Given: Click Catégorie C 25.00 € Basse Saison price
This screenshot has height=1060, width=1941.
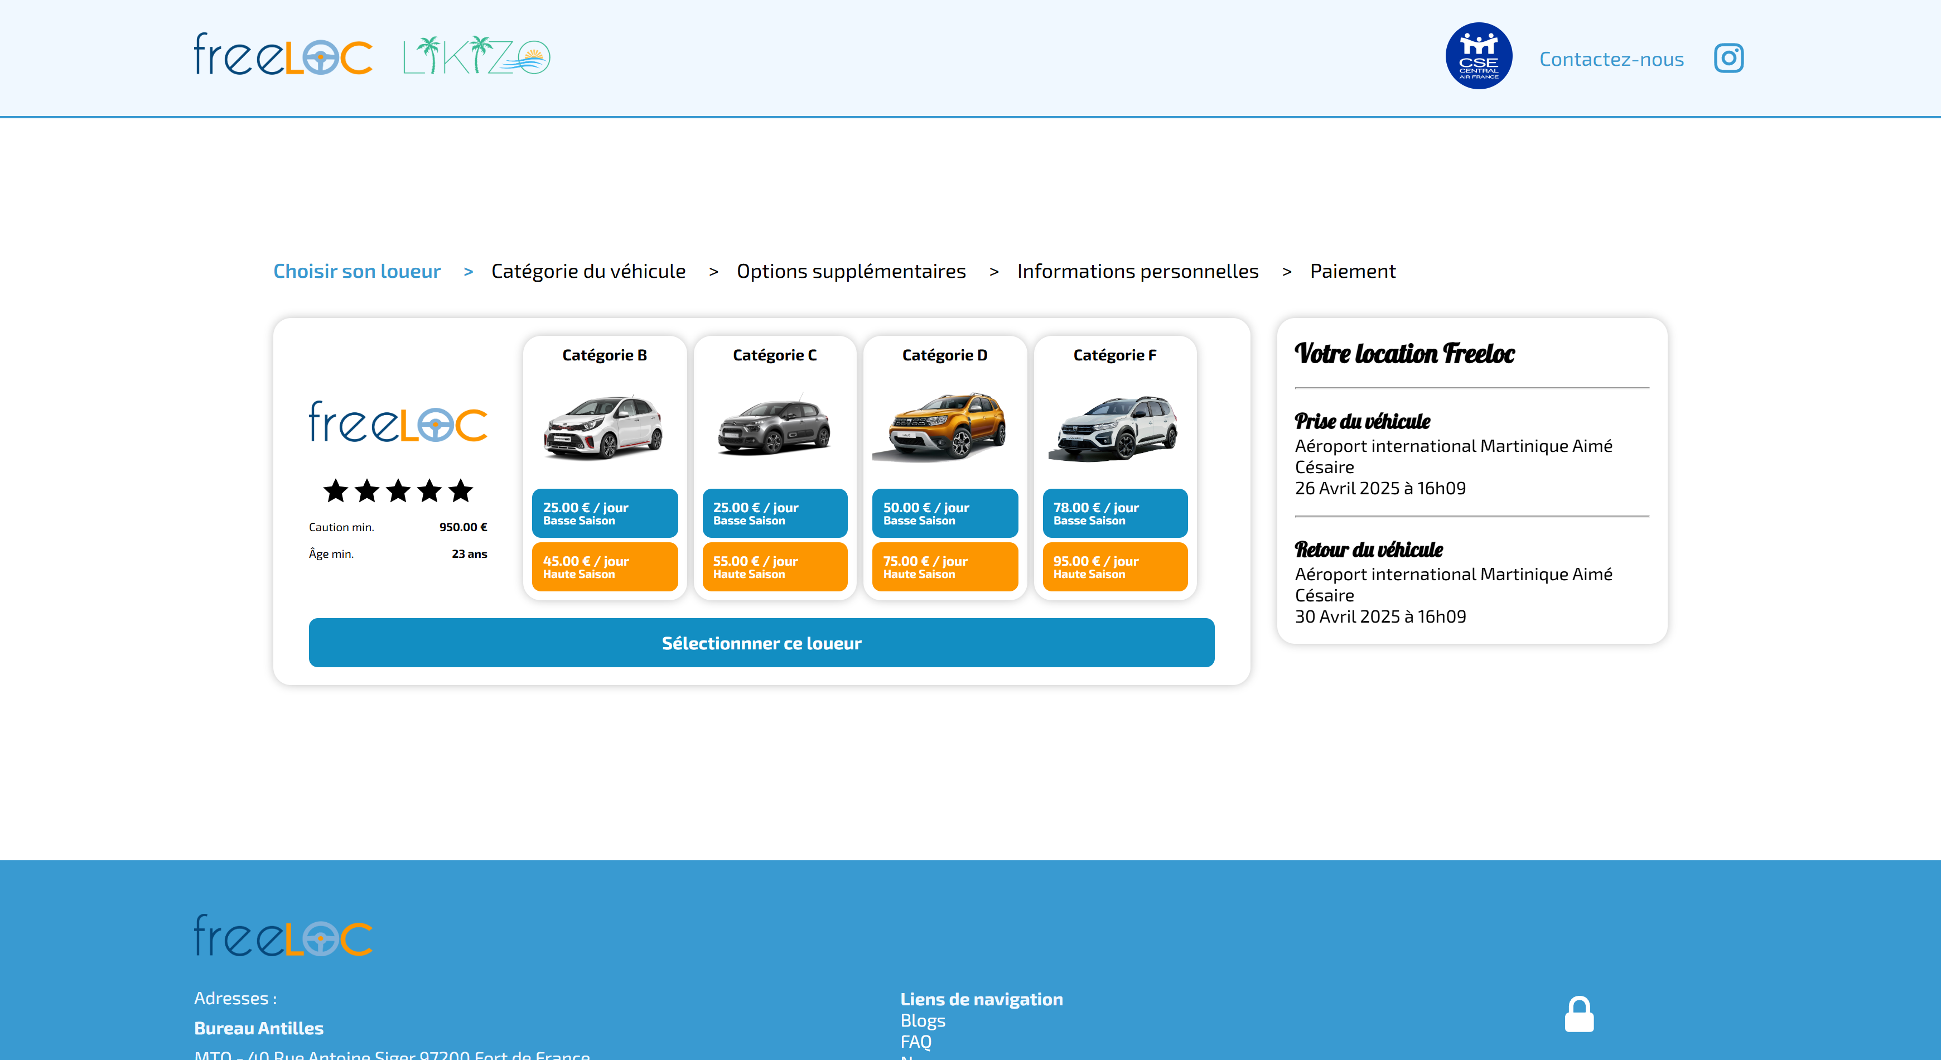Looking at the screenshot, I should (x=775, y=513).
